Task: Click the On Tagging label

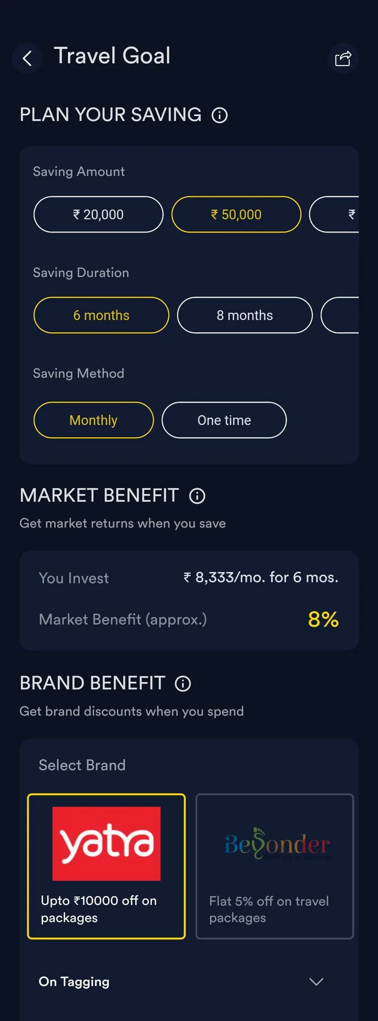Action: tap(74, 982)
